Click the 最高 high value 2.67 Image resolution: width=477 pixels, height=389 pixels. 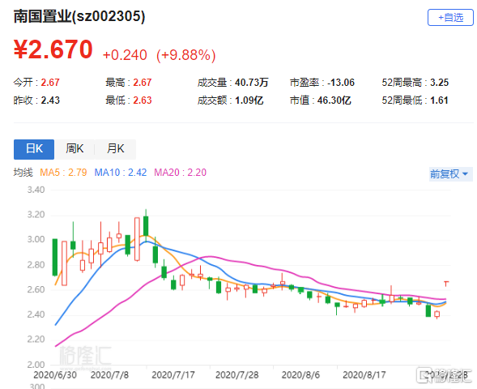click(x=142, y=83)
